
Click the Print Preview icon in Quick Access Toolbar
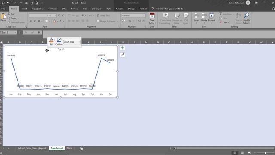[37, 3]
